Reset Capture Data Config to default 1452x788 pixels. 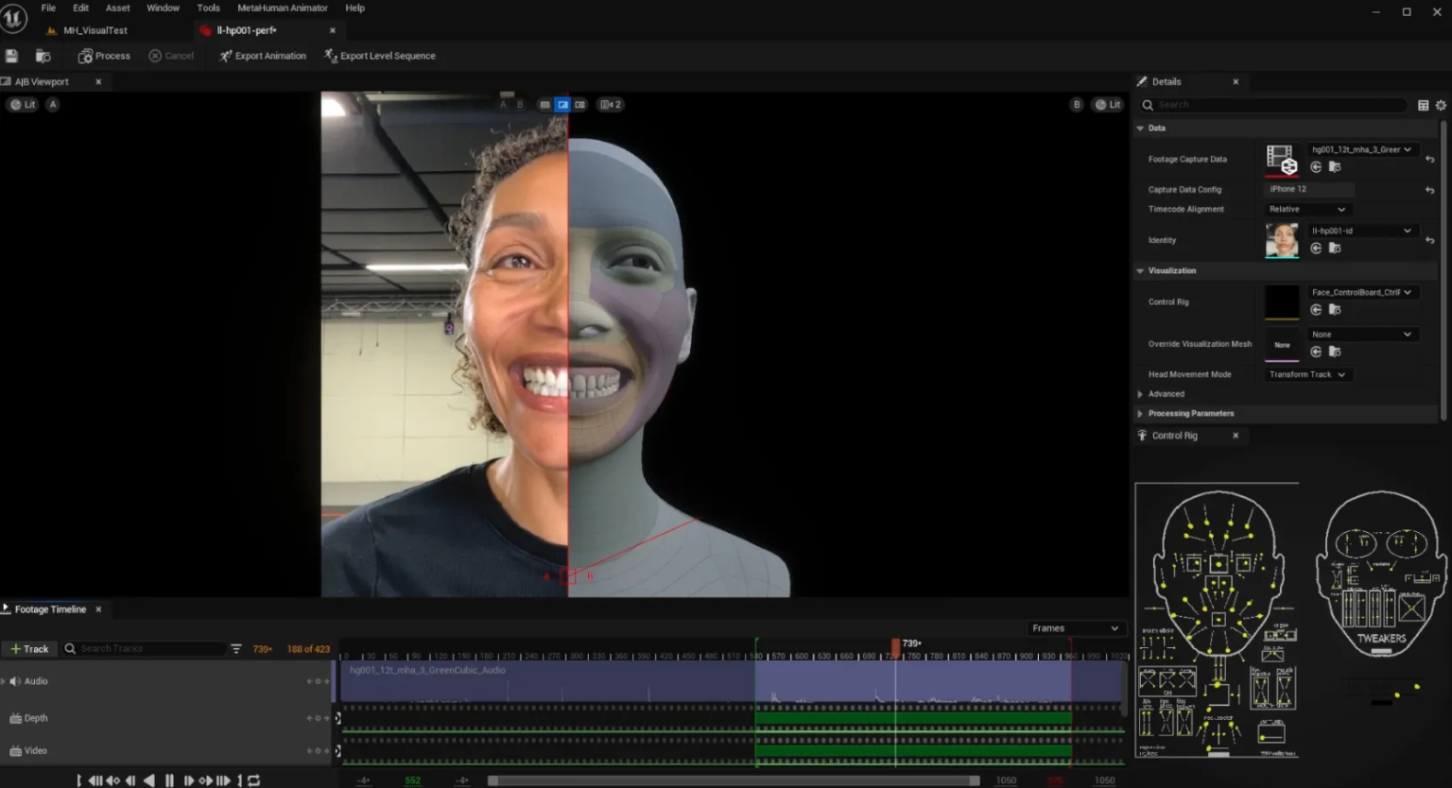coord(1430,190)
